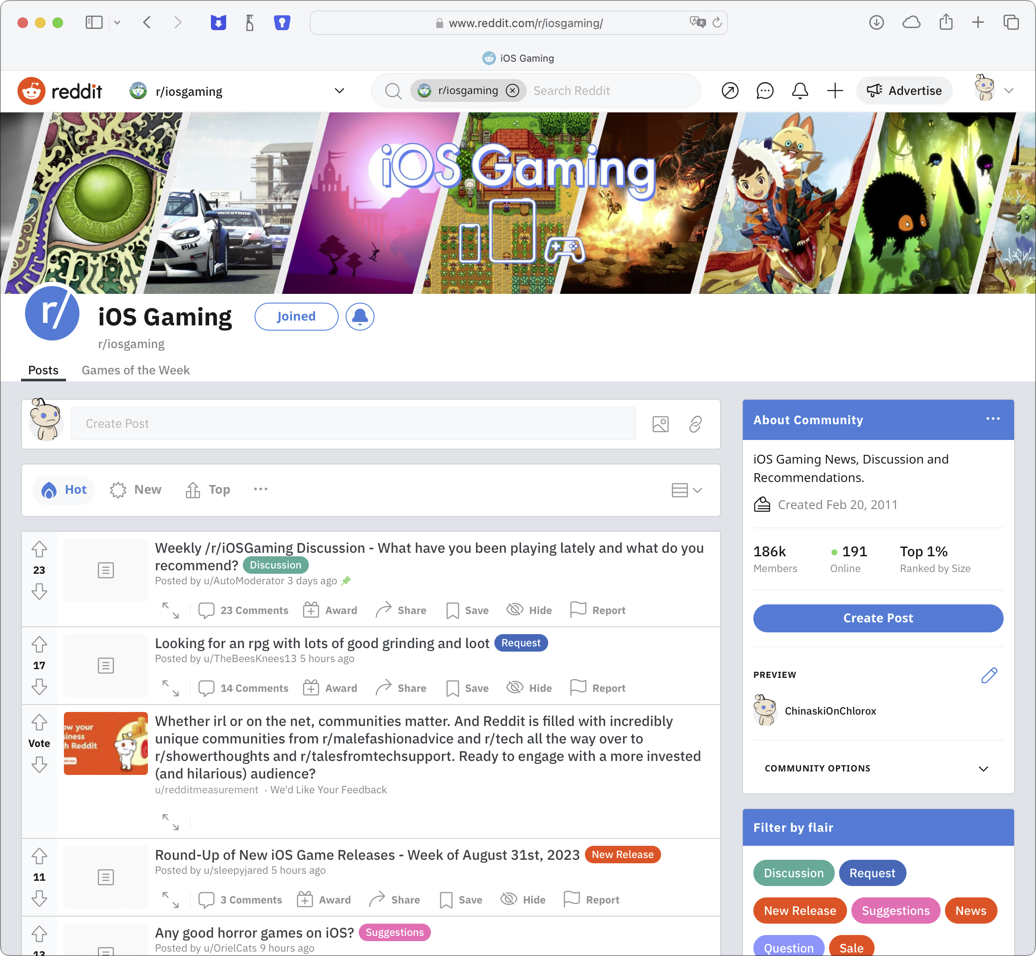Click the image upload icon in Create Post
Screen dimensions: 1036x956
(660, 424)
